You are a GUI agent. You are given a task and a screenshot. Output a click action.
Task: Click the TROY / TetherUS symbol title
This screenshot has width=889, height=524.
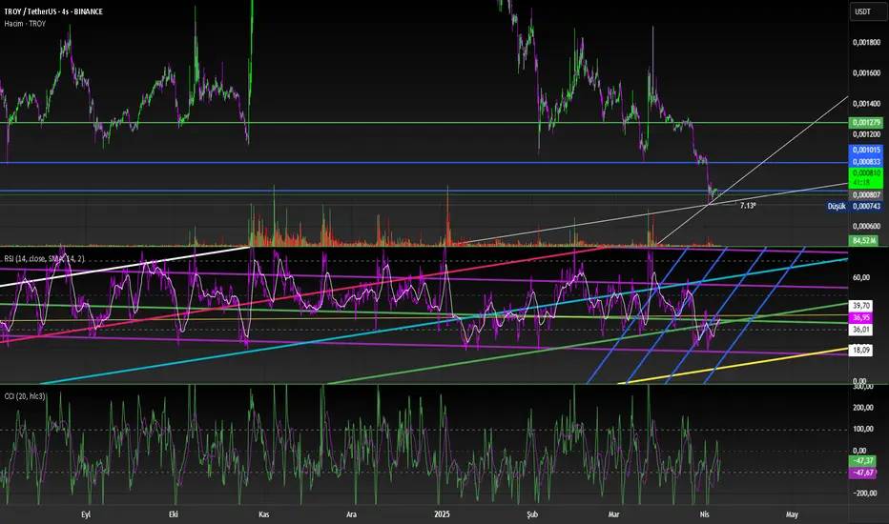click(53, 11)
